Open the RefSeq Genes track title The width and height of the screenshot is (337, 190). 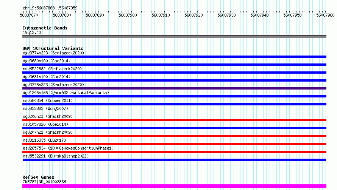(38, 177)
